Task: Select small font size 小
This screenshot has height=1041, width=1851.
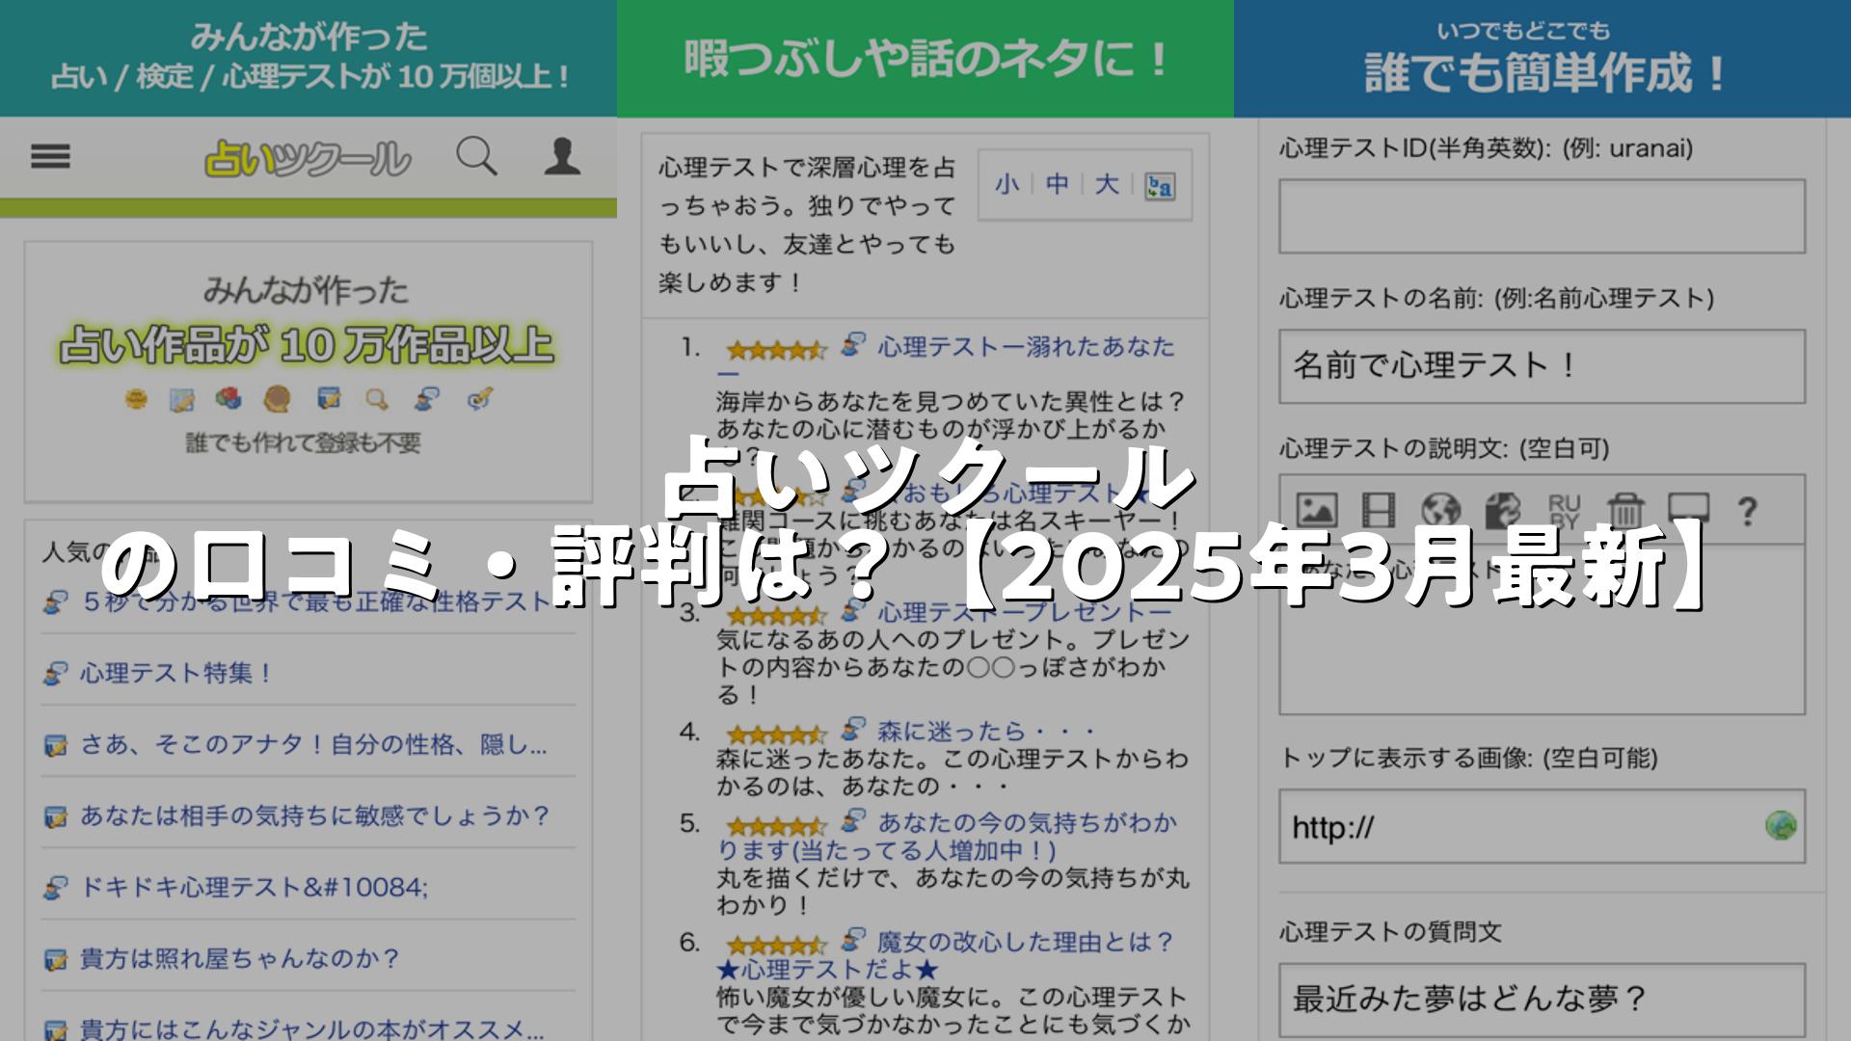Action: 1006,184
